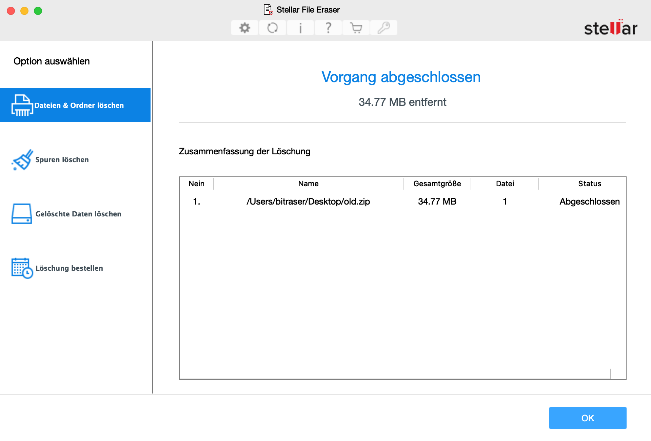Maximize window with green button
The image size is (651, 441).
point(38,11)
